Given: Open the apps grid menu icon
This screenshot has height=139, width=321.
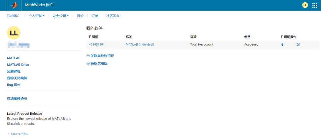Looking at the screenshot, I should pos(315,5).
